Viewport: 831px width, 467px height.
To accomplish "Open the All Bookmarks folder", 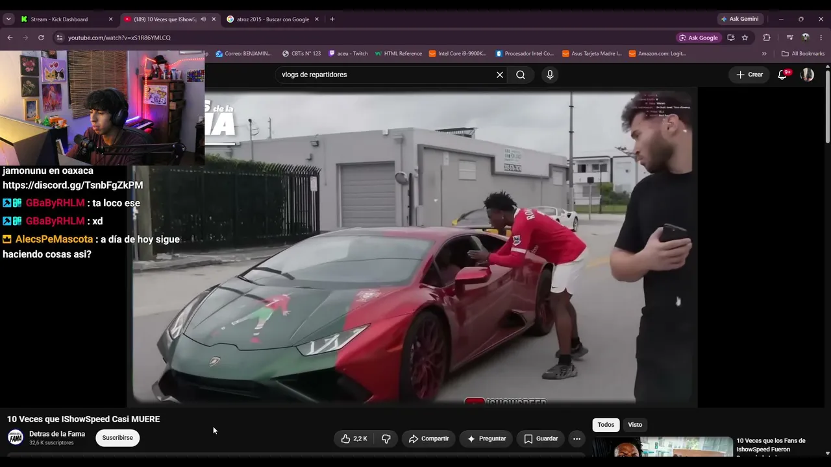I will pos(803,54).
